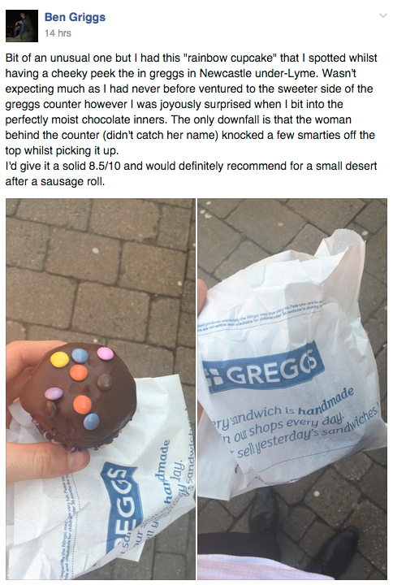
Task: Open Ben Griggs' profile picture
Action: (22, 26)
